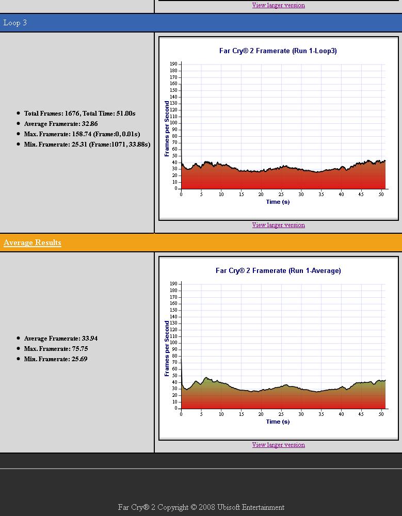Click the Far Cry 2 Framerate (Run 1-Average) title
The image size is (402, 516).
click(278, 270)
